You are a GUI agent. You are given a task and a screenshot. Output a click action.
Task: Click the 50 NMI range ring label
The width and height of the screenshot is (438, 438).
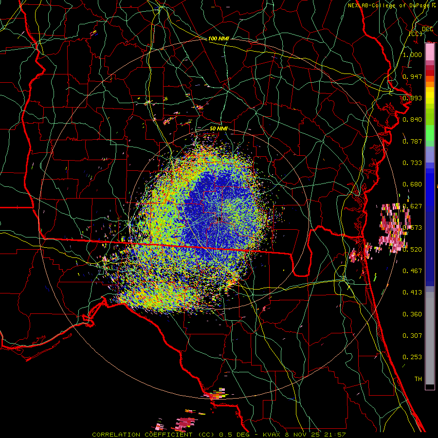(x=219, y=128)
